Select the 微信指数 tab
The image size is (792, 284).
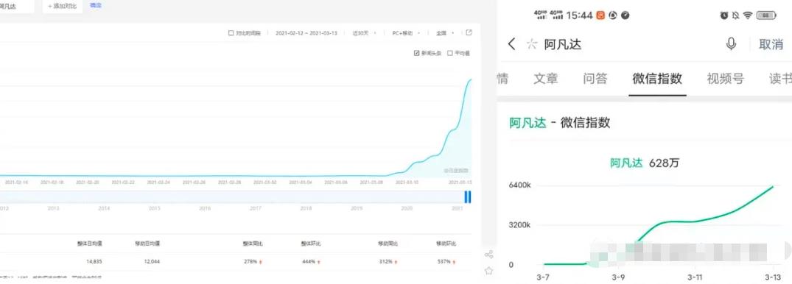coord(657,79)
